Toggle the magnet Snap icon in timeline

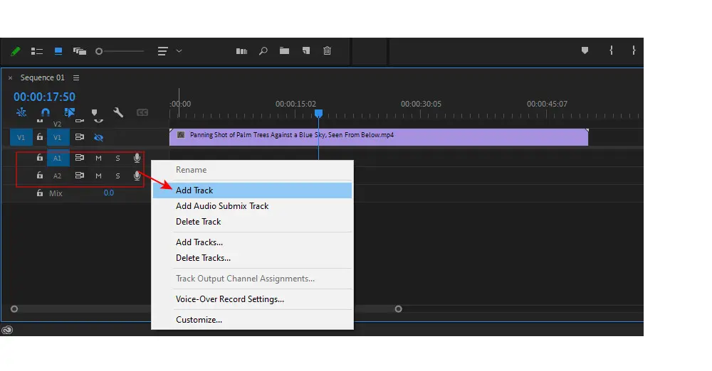point(46,112)
